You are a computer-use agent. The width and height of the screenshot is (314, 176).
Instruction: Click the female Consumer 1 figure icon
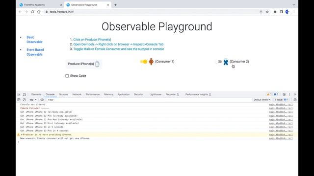click(x=151, y=62)
